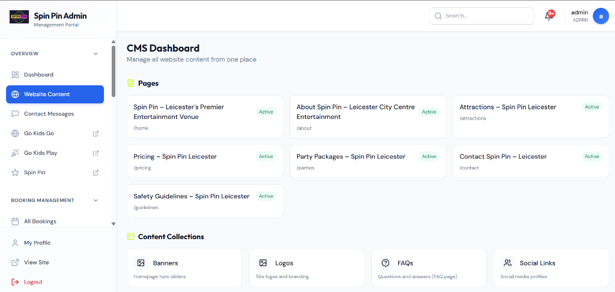Viewport: 615px width, 292px height.
Task: Click the admin avatar circle
Action: [601, 16]
